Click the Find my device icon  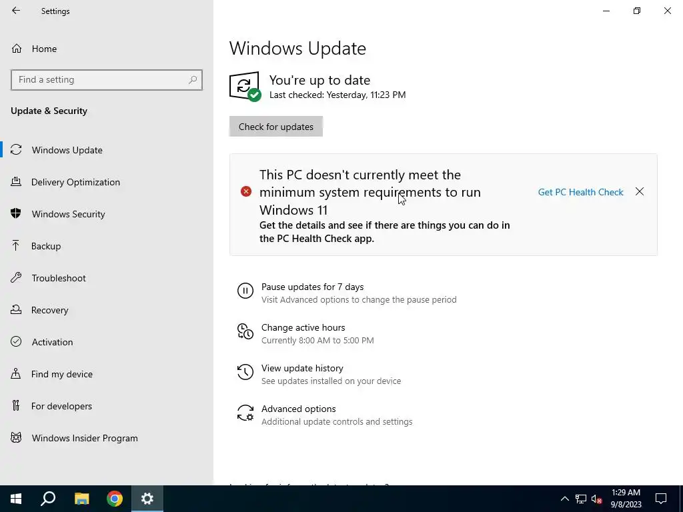16,374
